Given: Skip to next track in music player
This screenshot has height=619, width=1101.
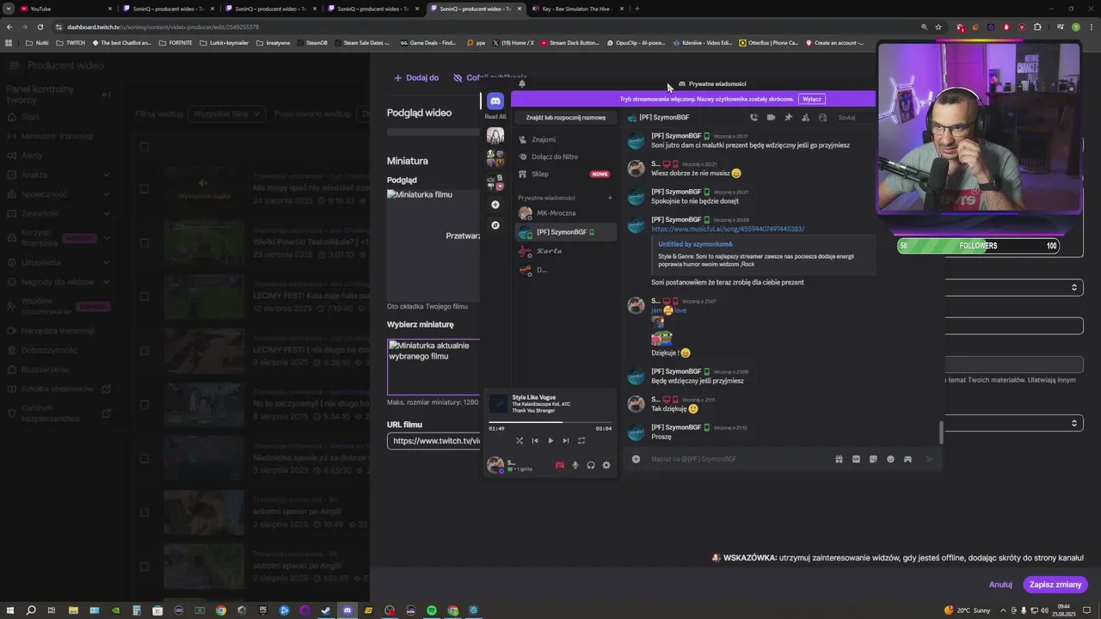Looking at the screenshot, I should pyautogui.click(x=565, y=441).
